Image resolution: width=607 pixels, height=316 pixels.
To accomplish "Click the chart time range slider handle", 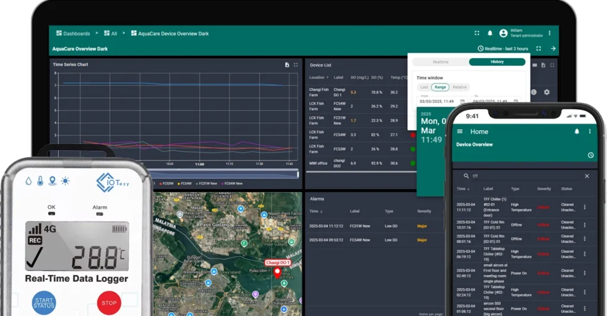I will tap(298, 174).
